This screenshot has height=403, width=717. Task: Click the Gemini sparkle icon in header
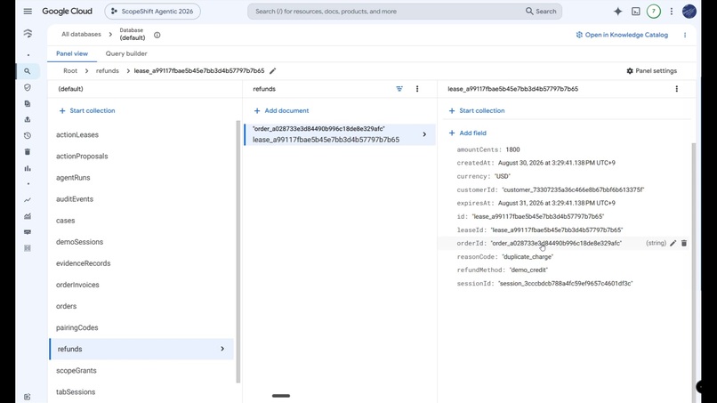[x=617, y=12]
